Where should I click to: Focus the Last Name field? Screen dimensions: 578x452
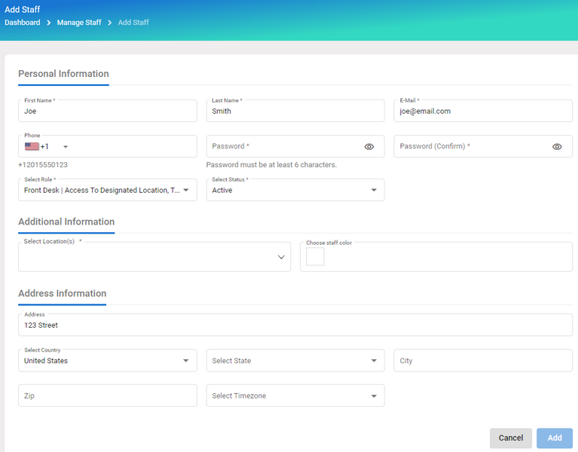click(295, 111)
